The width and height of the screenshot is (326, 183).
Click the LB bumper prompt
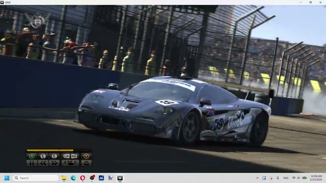pos(66,156)
